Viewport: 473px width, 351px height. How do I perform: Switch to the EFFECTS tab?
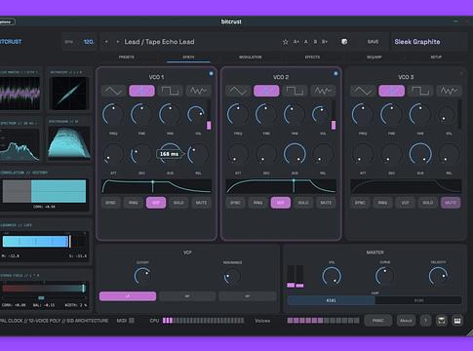(312, 58)
